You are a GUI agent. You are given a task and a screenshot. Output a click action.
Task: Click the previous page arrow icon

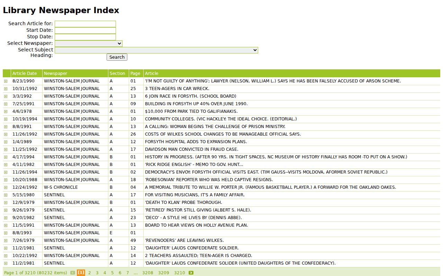tap(73, 273)
